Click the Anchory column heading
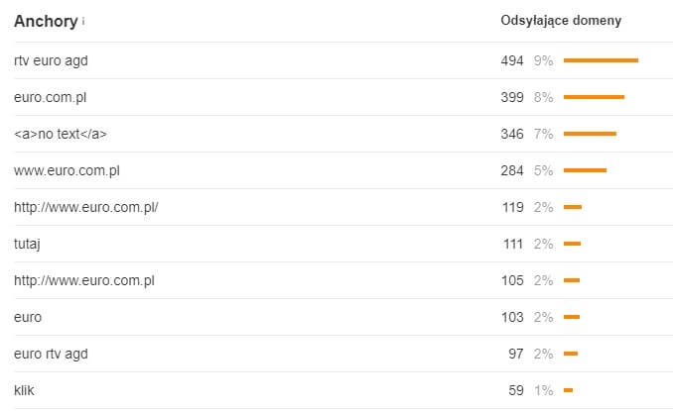 (x=46, y=21)
